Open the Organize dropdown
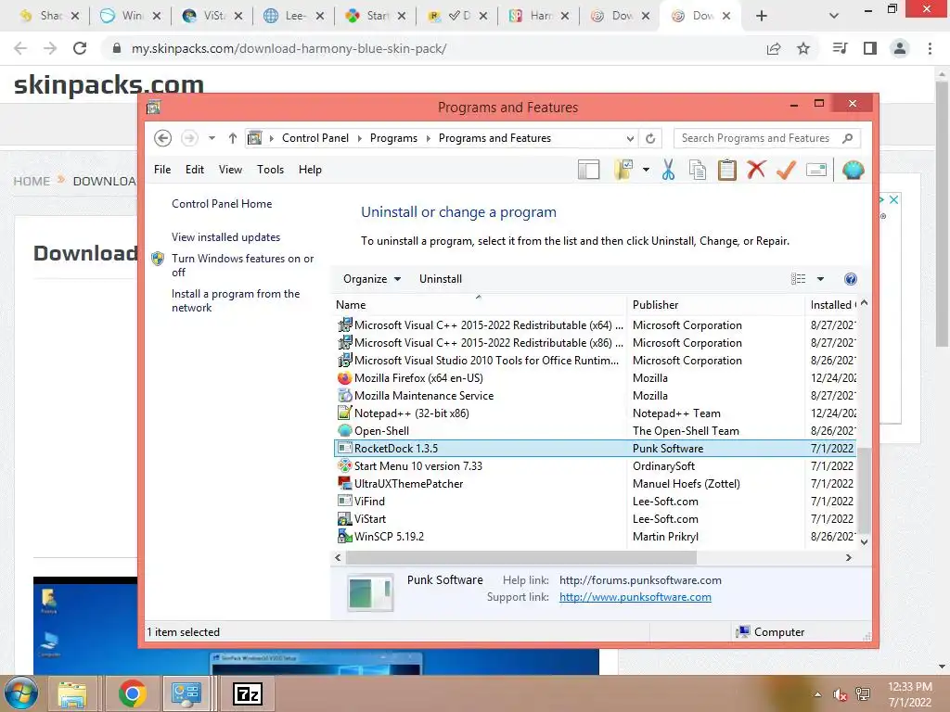 tap(371, 279)
